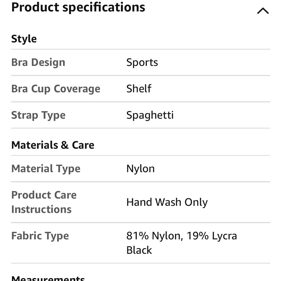Screen dimensions: 281x281
Task: Click the Material Type label
Action: tap(46, 169)
